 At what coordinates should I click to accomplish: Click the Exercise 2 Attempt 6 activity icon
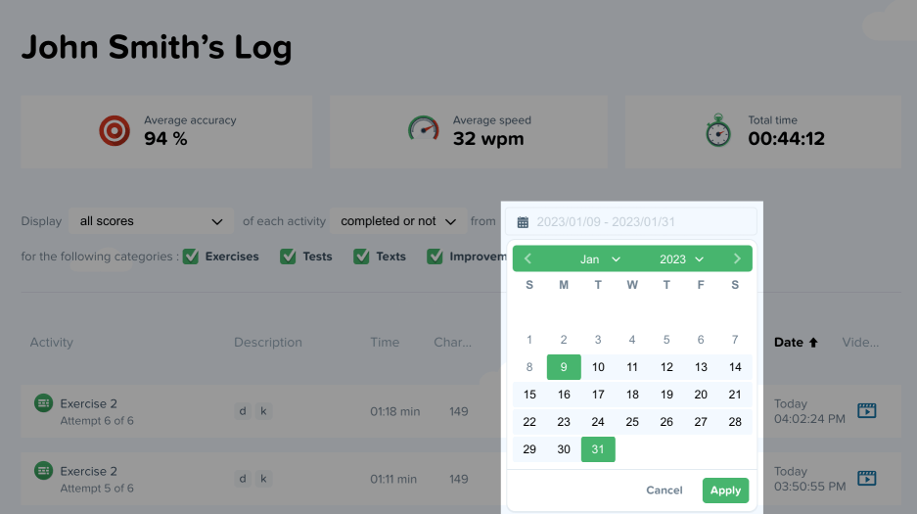[x=43, y=402]
